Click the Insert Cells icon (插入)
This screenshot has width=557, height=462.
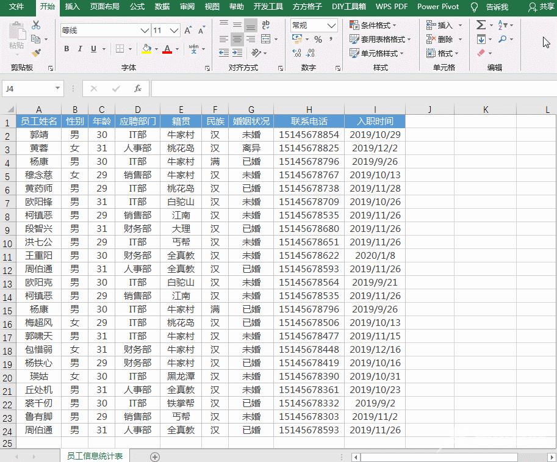coord(430,25)
